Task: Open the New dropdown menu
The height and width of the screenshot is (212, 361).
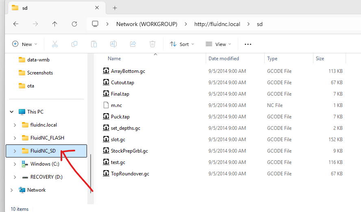Action: (25, 44)
